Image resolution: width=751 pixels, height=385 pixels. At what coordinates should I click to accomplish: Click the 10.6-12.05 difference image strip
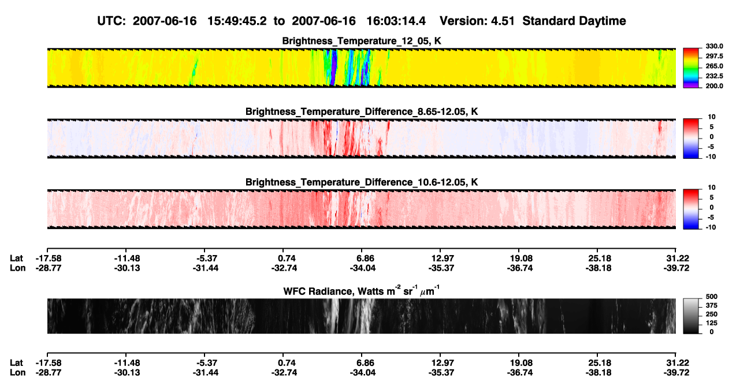click(x=362, y=209)
